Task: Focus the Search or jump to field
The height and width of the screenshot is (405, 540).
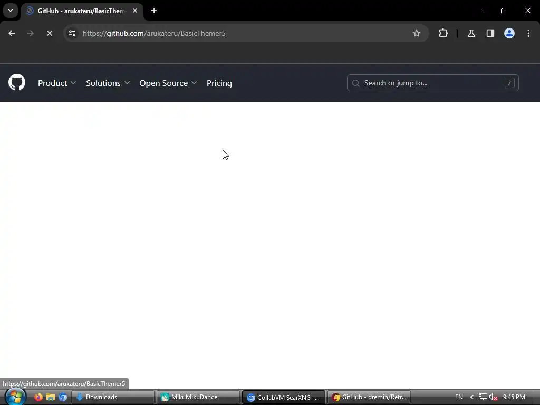Action: [432, 83]
